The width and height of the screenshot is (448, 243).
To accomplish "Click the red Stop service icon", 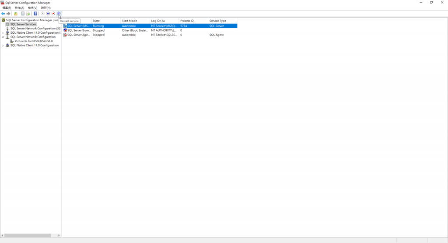I will click(x=53, y=14).
